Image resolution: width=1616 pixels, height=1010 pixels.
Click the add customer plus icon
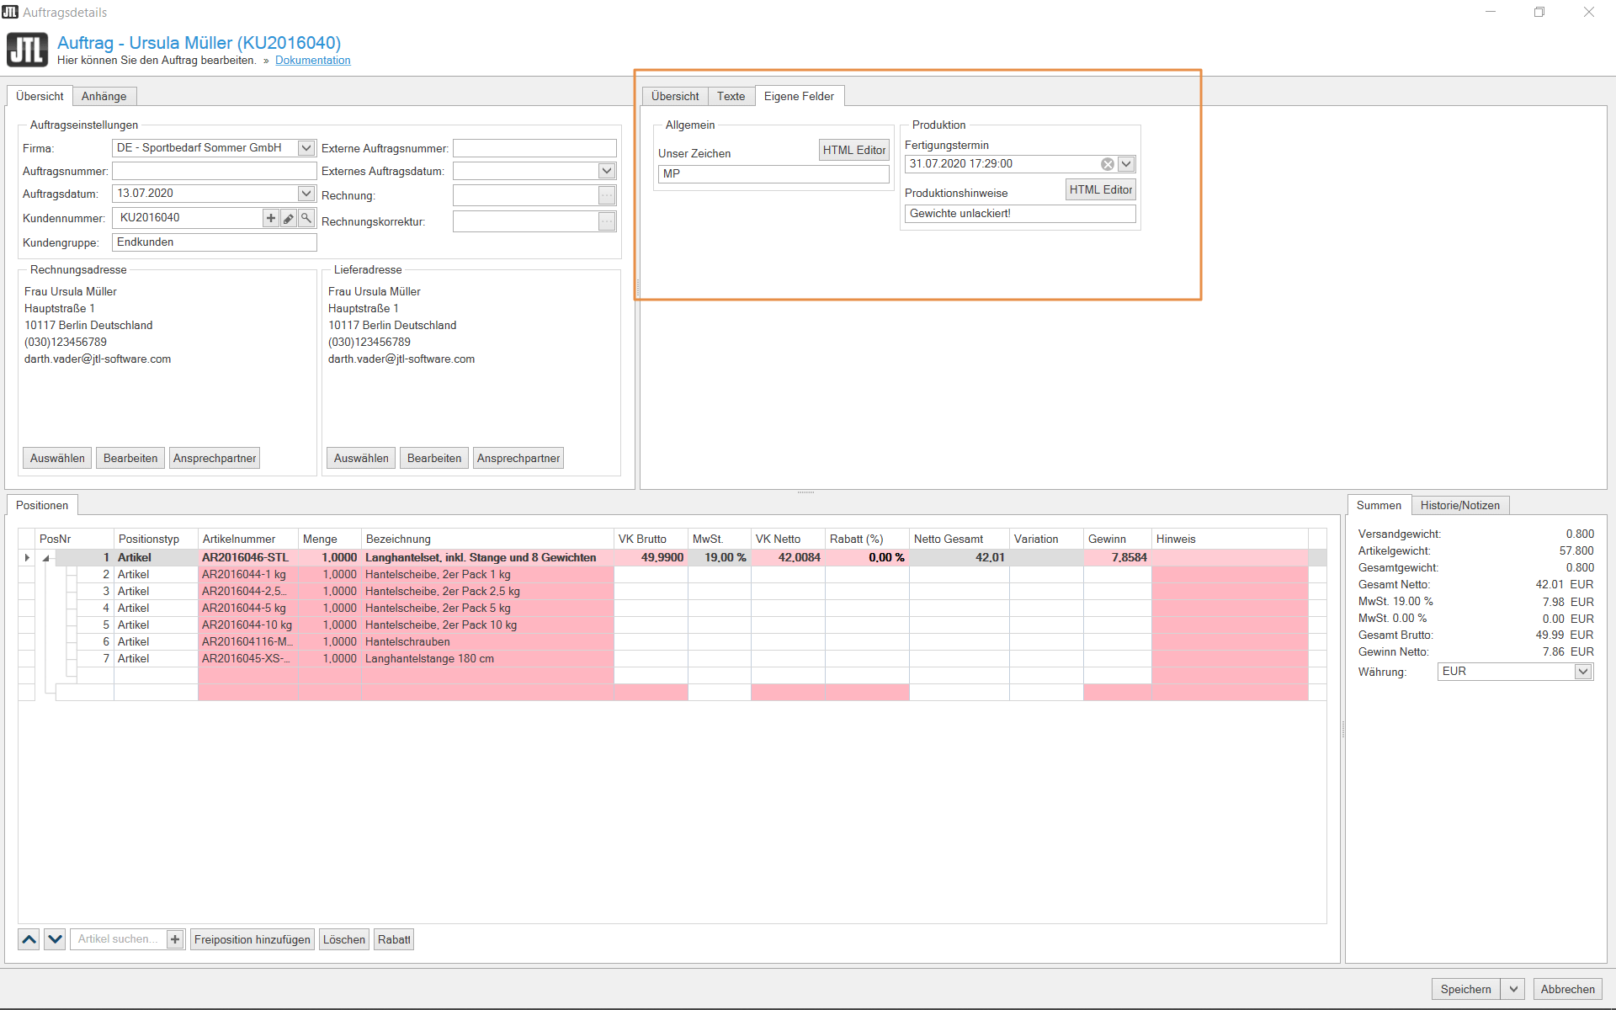click(x=271, y=218)
